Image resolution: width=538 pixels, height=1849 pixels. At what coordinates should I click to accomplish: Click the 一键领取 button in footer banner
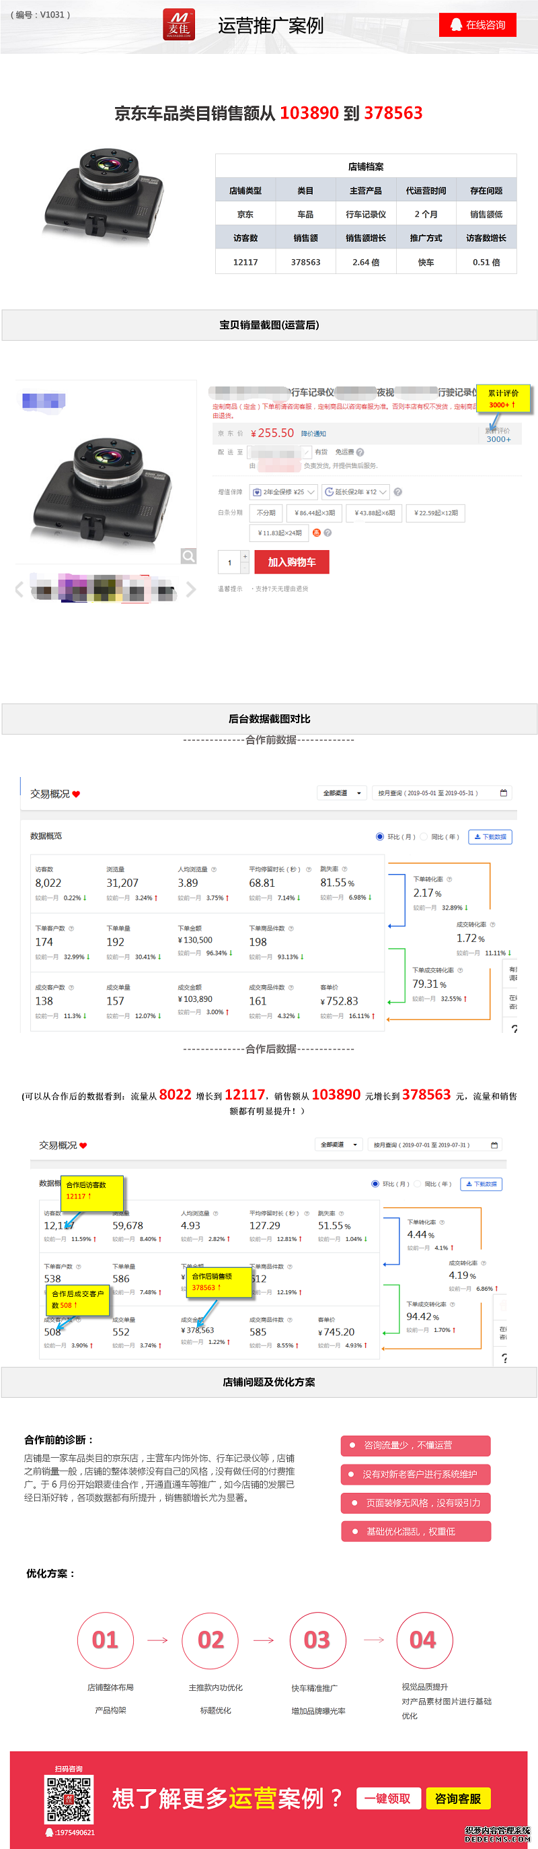pyautogui.click(x=388, y=1798)
